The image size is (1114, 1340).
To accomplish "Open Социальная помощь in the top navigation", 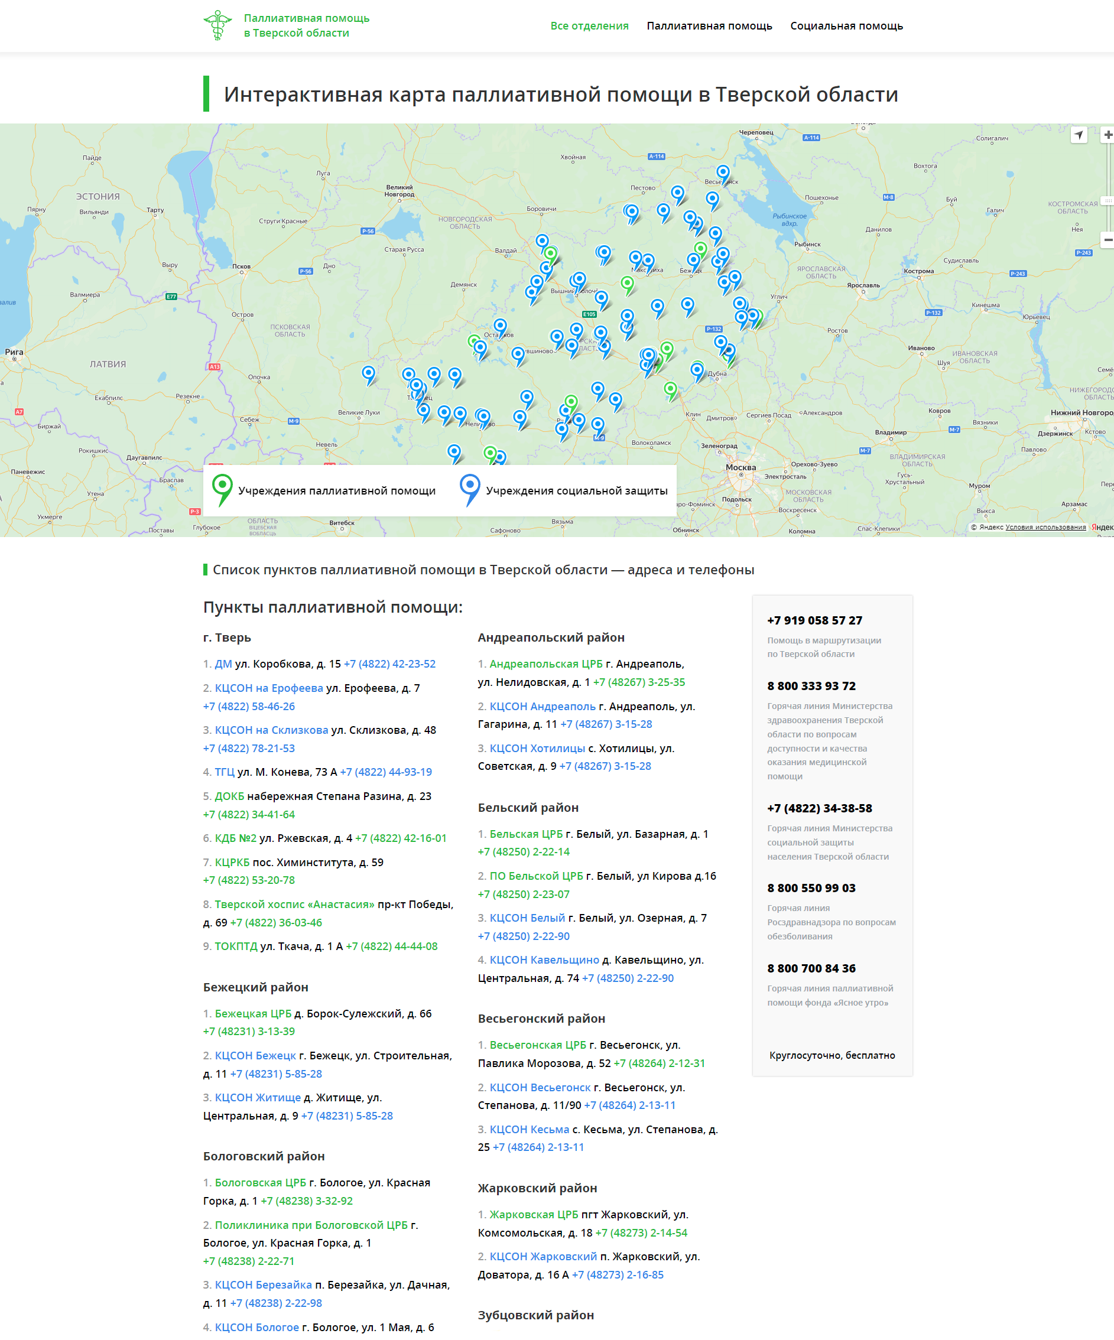I will (846, 26).
